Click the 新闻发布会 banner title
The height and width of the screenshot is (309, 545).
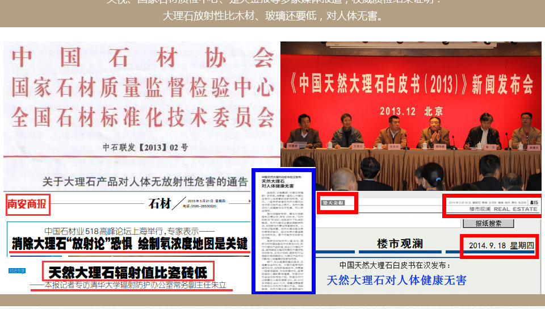(502, 85)
